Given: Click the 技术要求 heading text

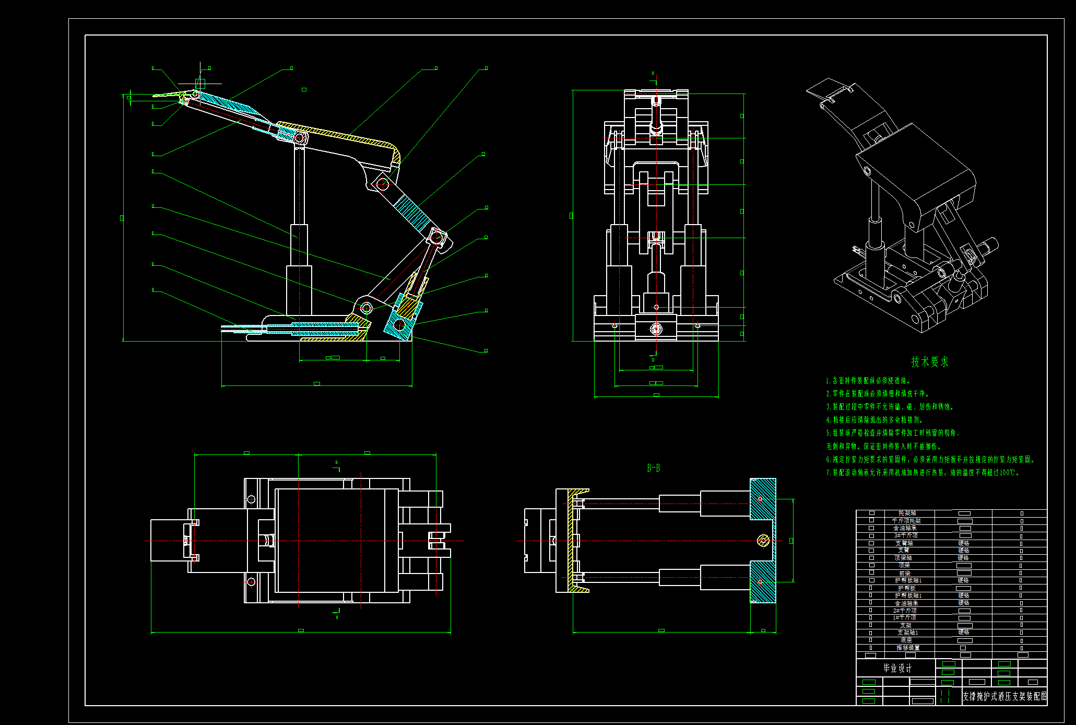Looking at the screenshot, I should 929,361.
